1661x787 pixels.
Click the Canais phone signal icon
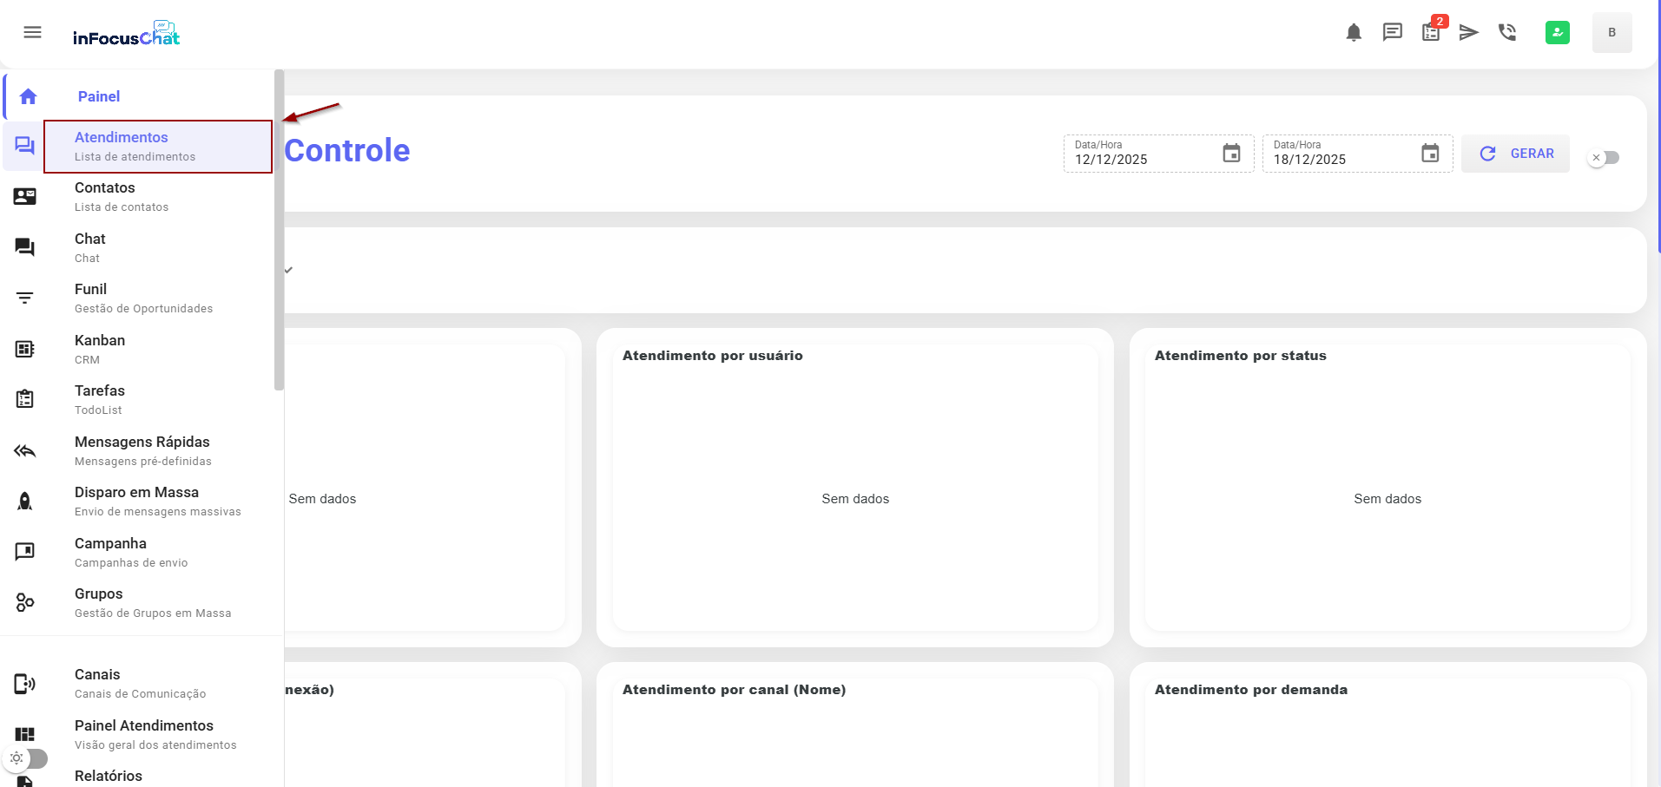(25, 684)
